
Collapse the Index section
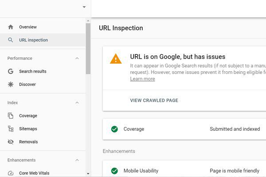pos(77,103)
